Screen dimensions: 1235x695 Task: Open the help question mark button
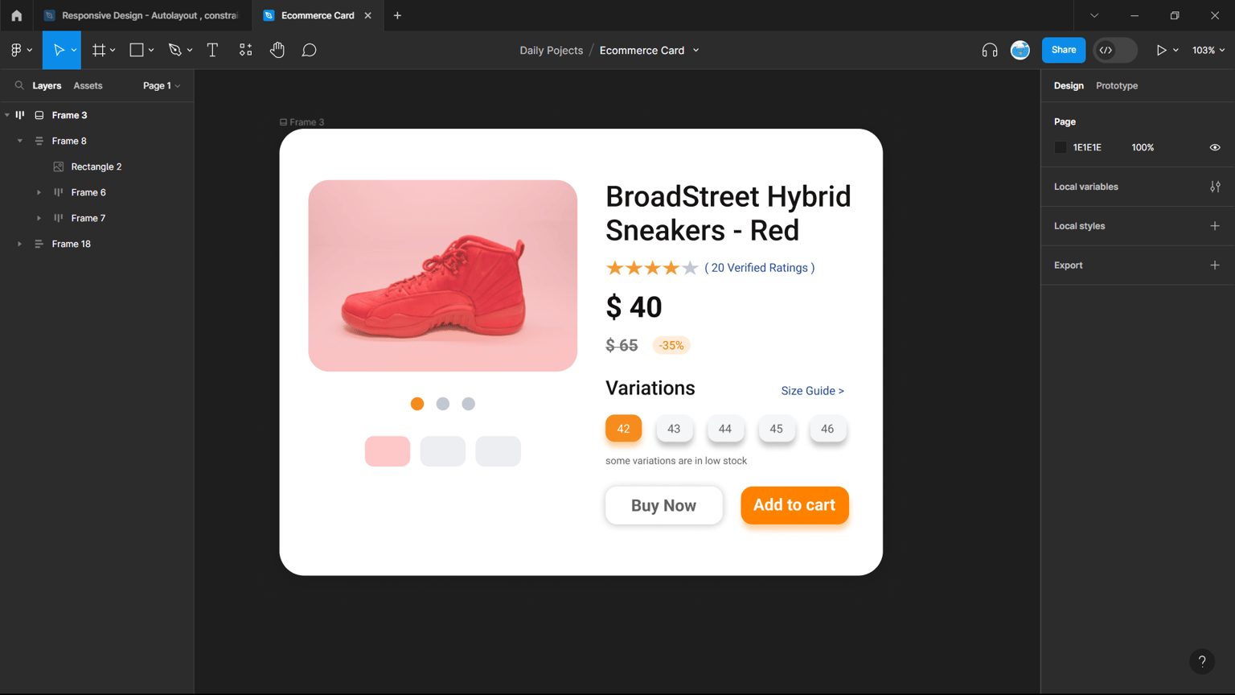pyautogui.click(x=1202, y=661)
